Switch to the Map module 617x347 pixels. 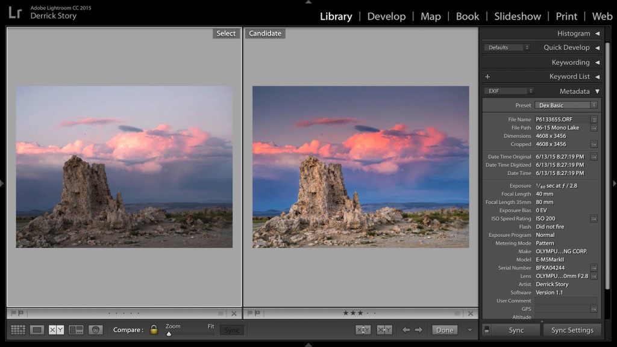tap(430, 16)
